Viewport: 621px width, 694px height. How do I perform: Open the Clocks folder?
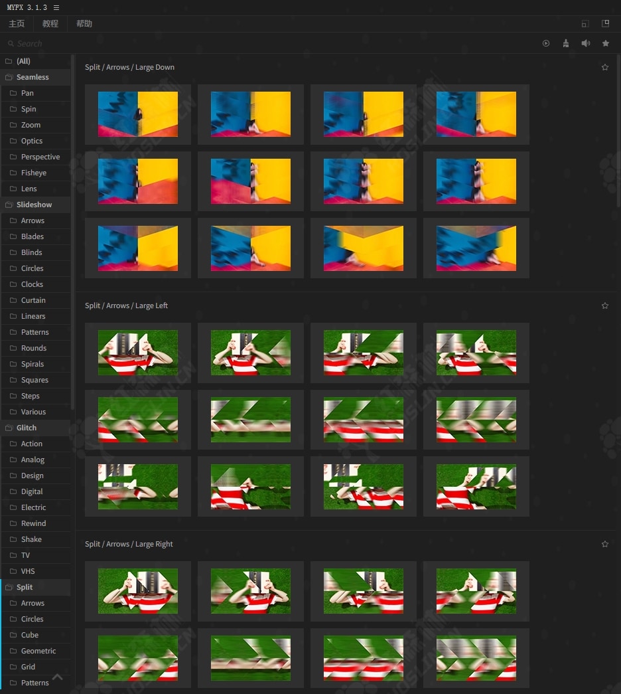coord(36,284)
